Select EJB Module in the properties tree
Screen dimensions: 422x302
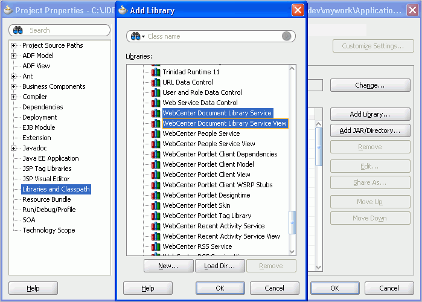pos(39,127)
